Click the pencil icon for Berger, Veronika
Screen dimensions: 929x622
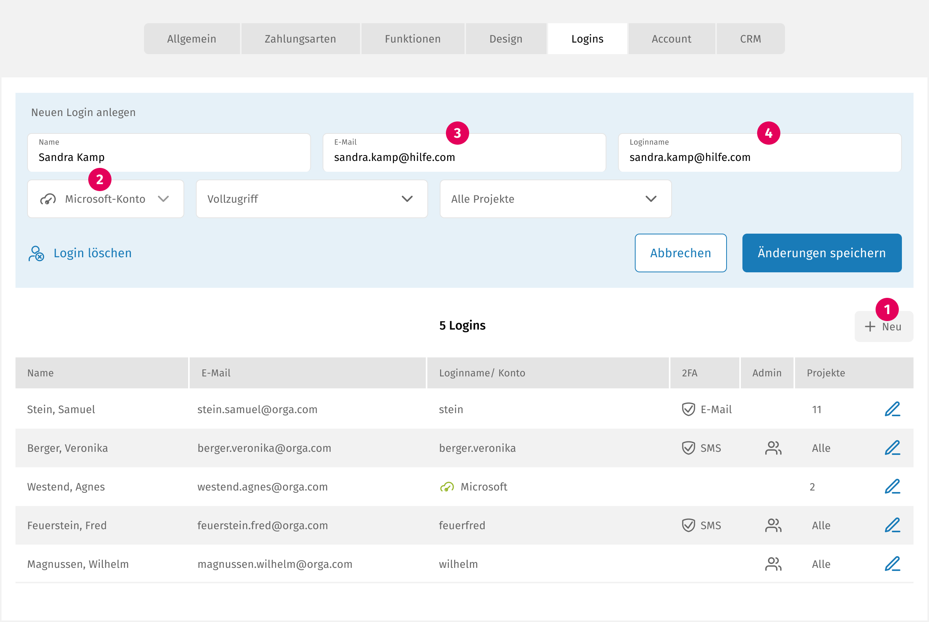(x=892, y=448)
